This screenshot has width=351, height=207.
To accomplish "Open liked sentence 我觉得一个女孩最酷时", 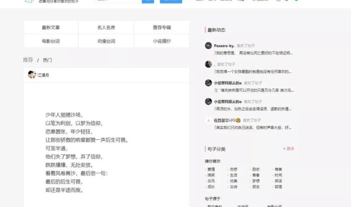I will [x=253, y=72].
